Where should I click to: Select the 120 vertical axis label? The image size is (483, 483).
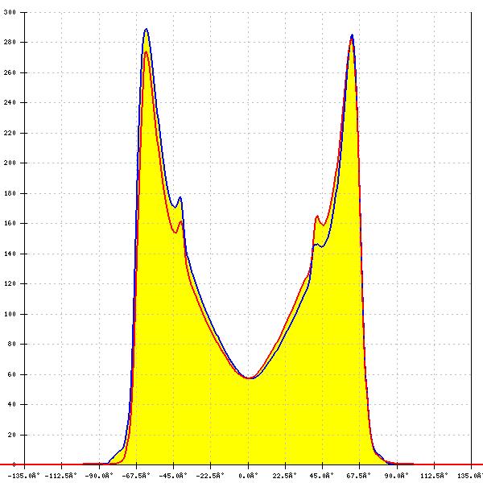[10, 283]
